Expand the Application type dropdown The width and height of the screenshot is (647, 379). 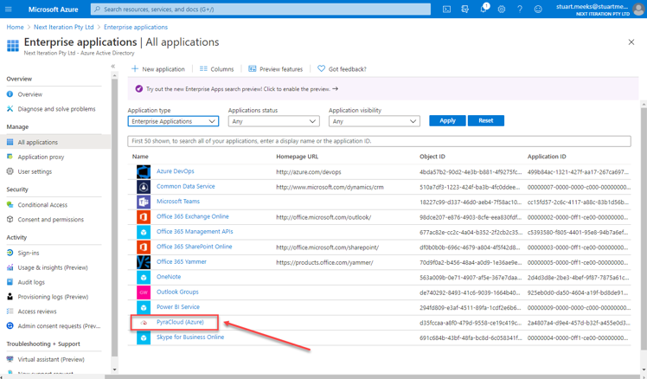coord(173,121)
